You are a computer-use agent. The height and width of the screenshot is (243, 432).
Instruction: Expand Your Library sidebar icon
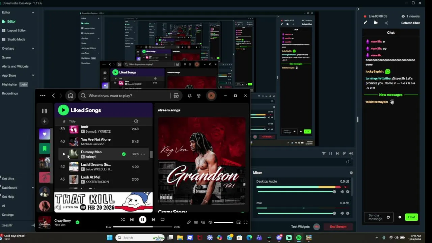44,111
